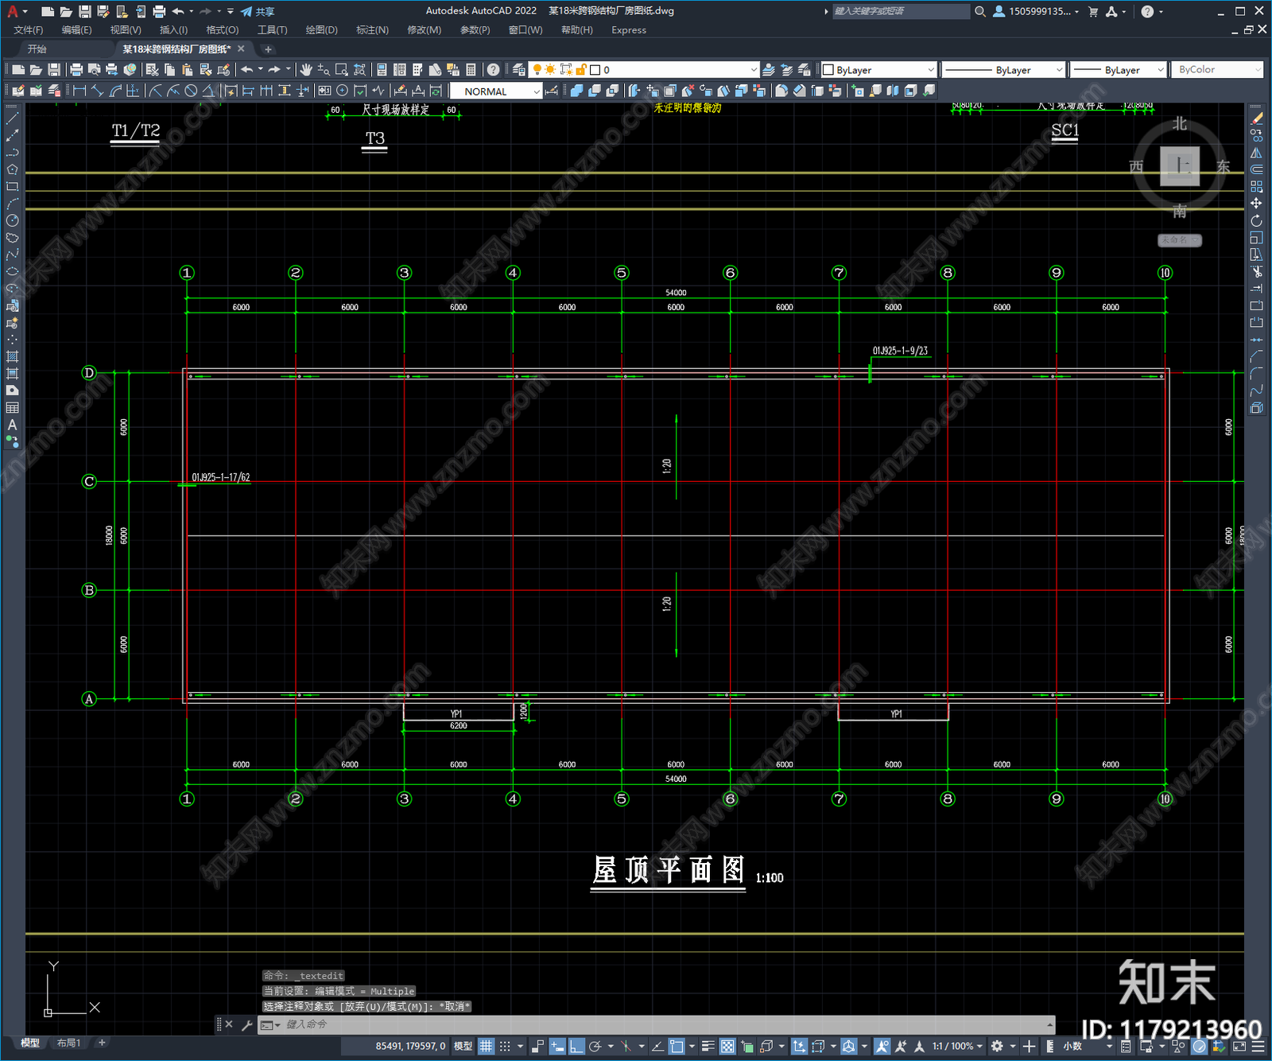Open the Autodesk App Store cart icon
1272x1061 pixels.
tap(1093, 11)
